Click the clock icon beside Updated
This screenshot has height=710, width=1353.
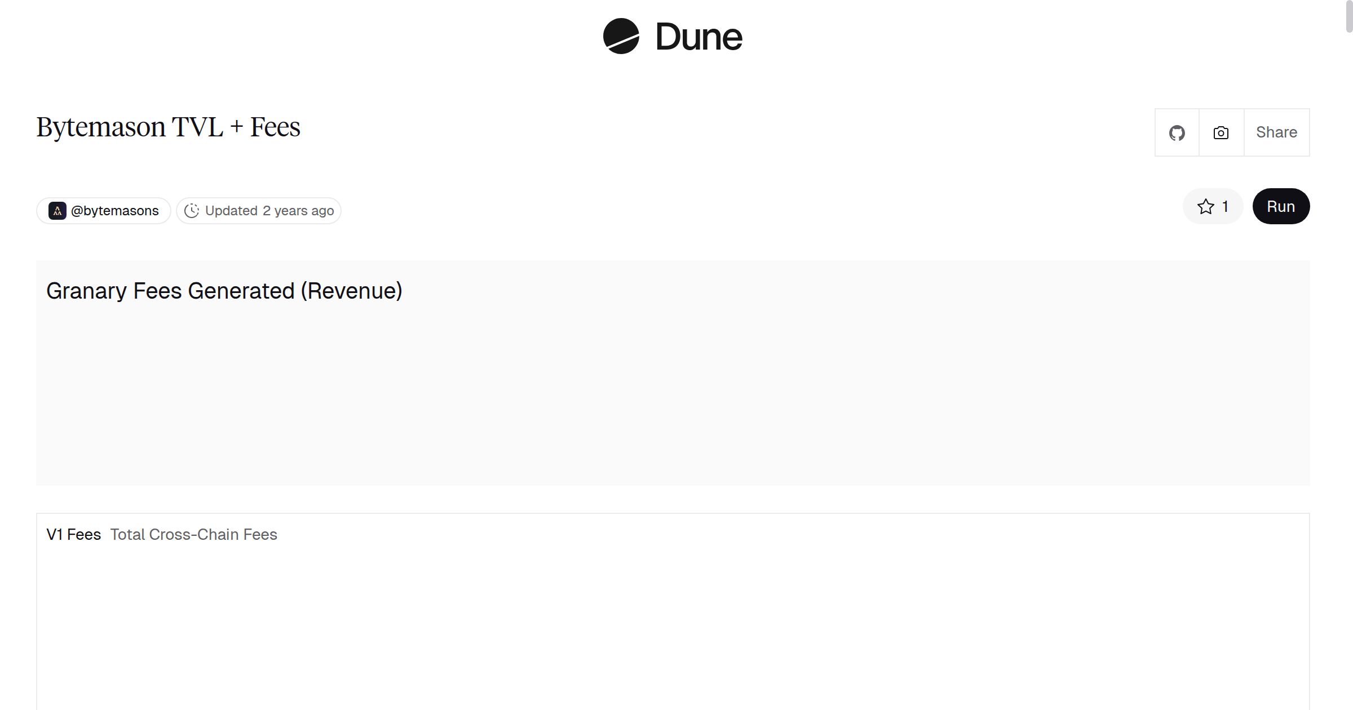pos(192,211)
